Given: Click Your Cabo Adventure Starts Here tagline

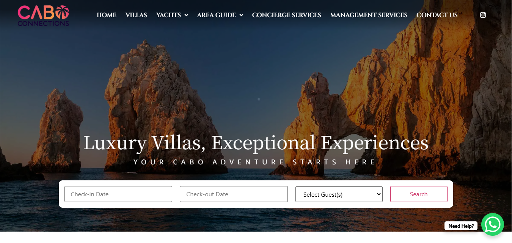Looking at the screenshot, I should tap(255, 162).
